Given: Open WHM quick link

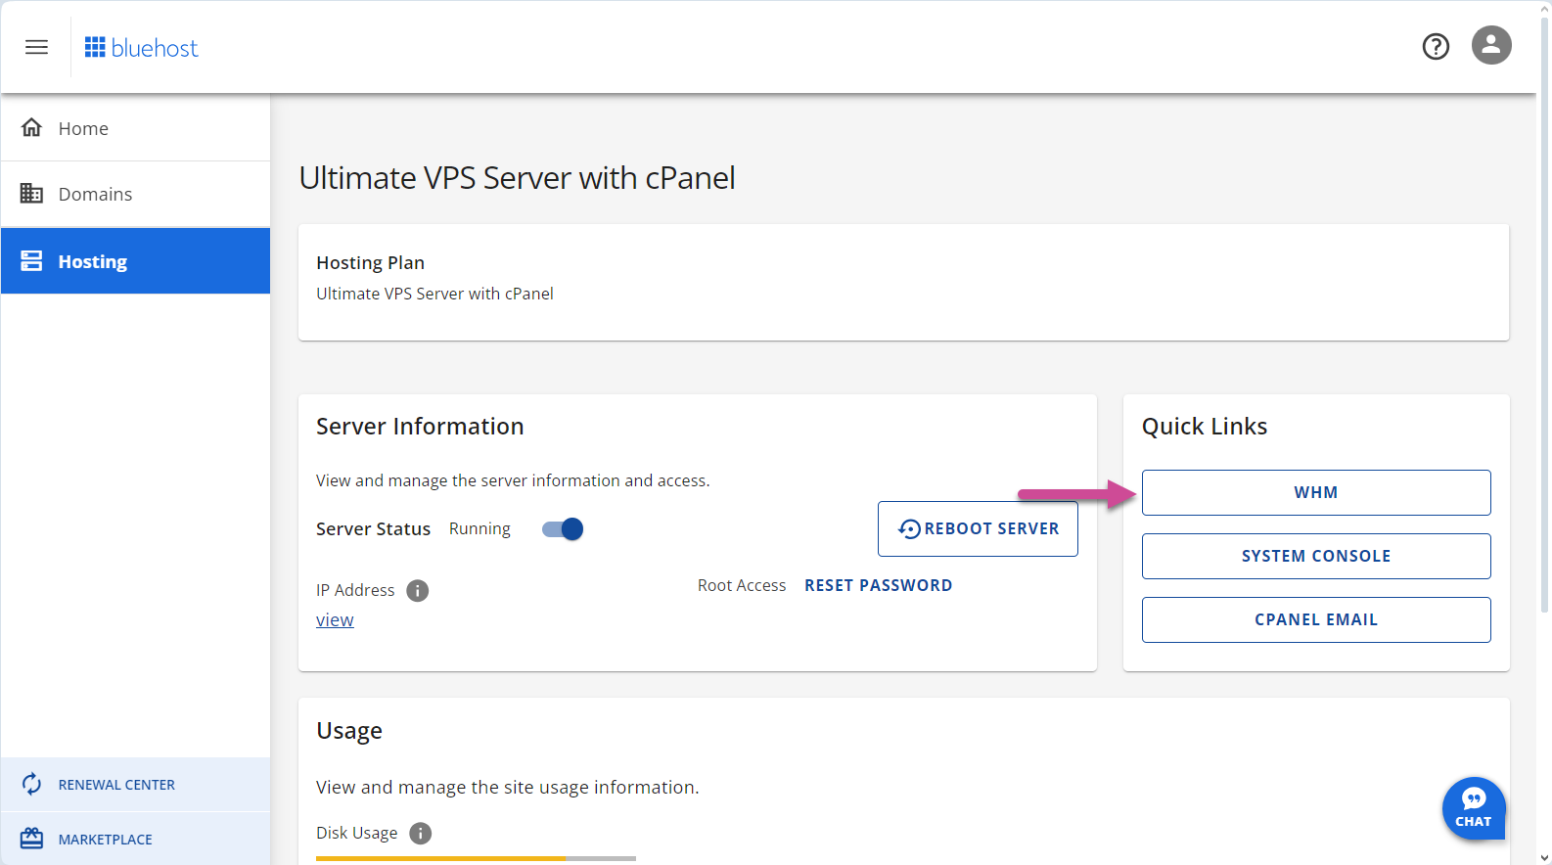Looking at the screenshot, I should [1316, 492].
